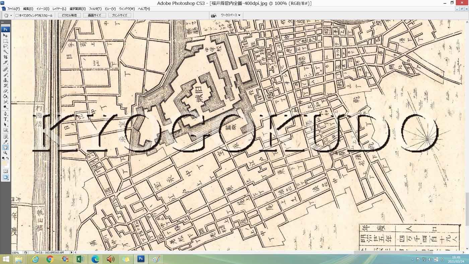Launch Google Chrome from taskbar

click(x=50, y=259)
